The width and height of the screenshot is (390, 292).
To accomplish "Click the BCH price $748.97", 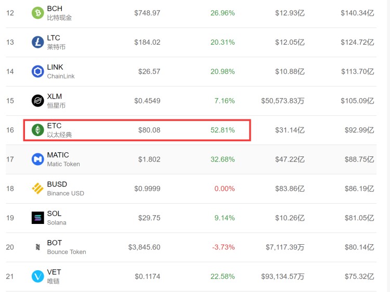I will [x=147, y=13].
